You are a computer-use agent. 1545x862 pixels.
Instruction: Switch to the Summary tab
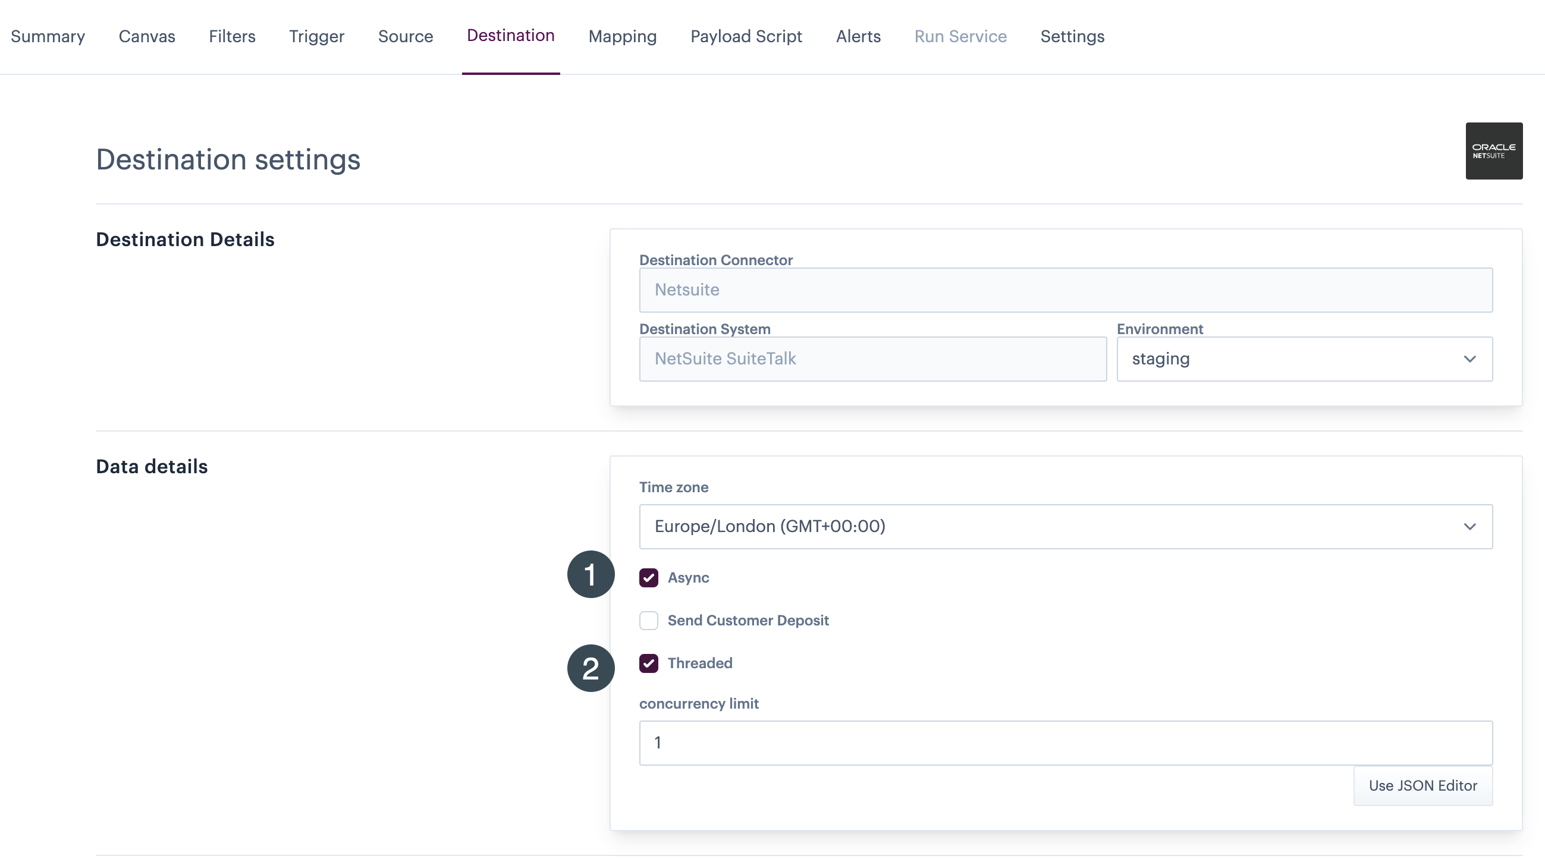click(48, 37)
